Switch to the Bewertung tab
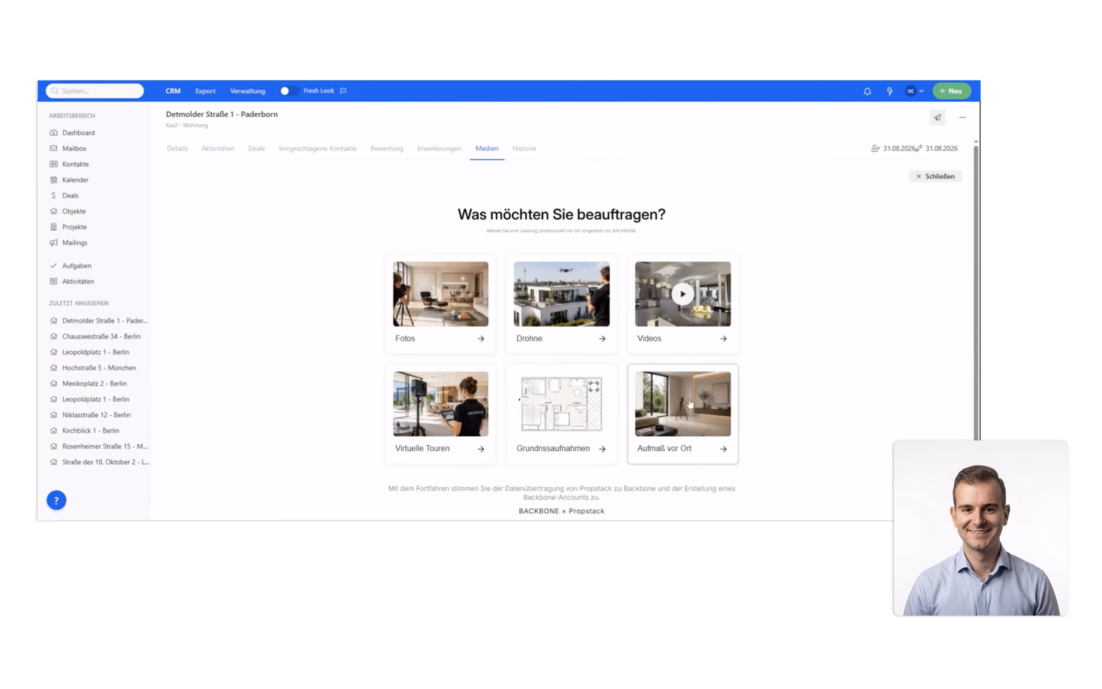Image resolution: width=1102 pixels, height=689 pixels. click(387, 149)
